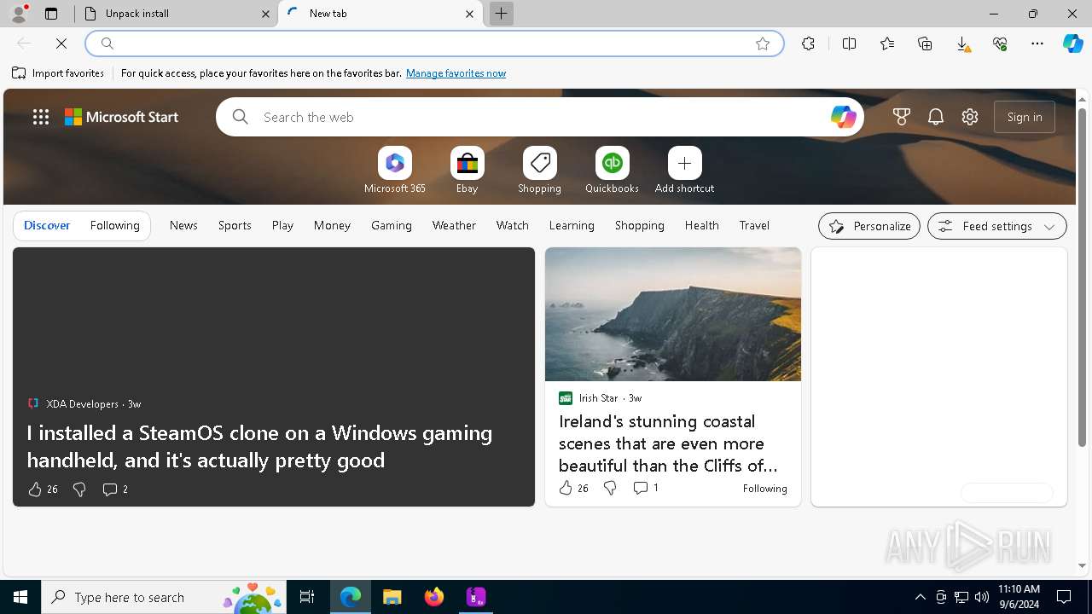Image resolution: width=1092 pixels, height=614 pixels.
Task: Open Browser essentials heart icon
Action: point(1000,43)
